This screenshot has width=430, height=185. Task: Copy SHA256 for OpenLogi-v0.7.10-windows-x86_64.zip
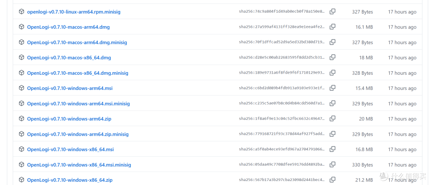(332, 180)
